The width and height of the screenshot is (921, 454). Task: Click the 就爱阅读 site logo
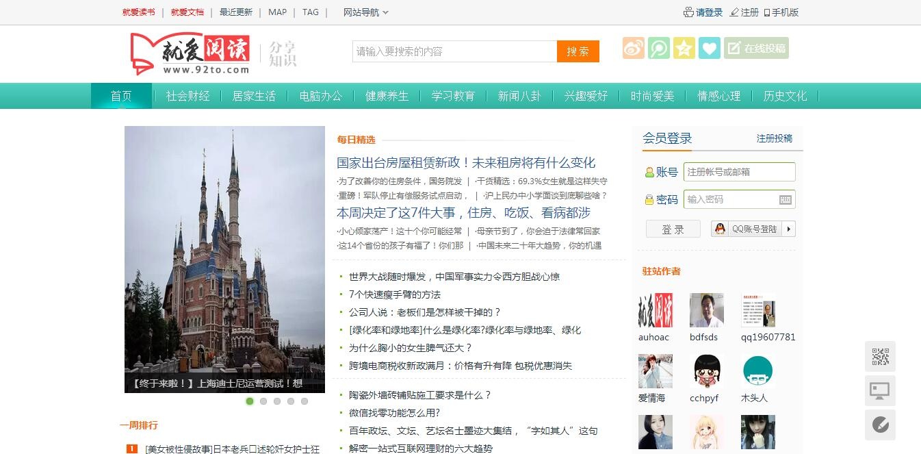point(190,54)
